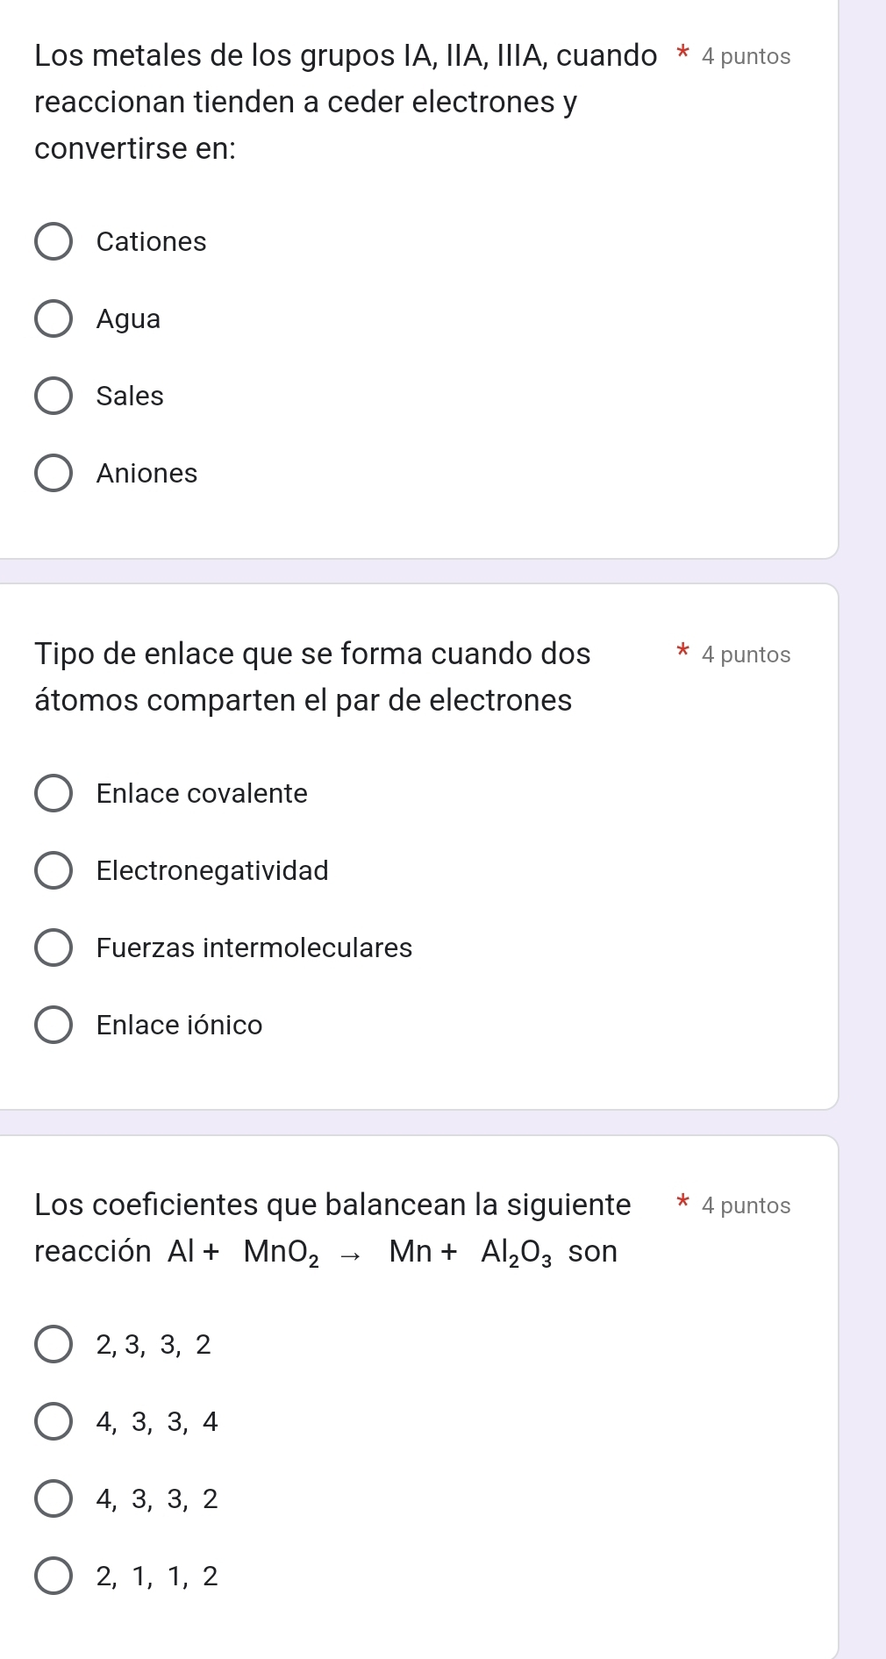Mark the Sales radio button
This screenshot has height=1659, width=886.
click(x=54, y=396)
